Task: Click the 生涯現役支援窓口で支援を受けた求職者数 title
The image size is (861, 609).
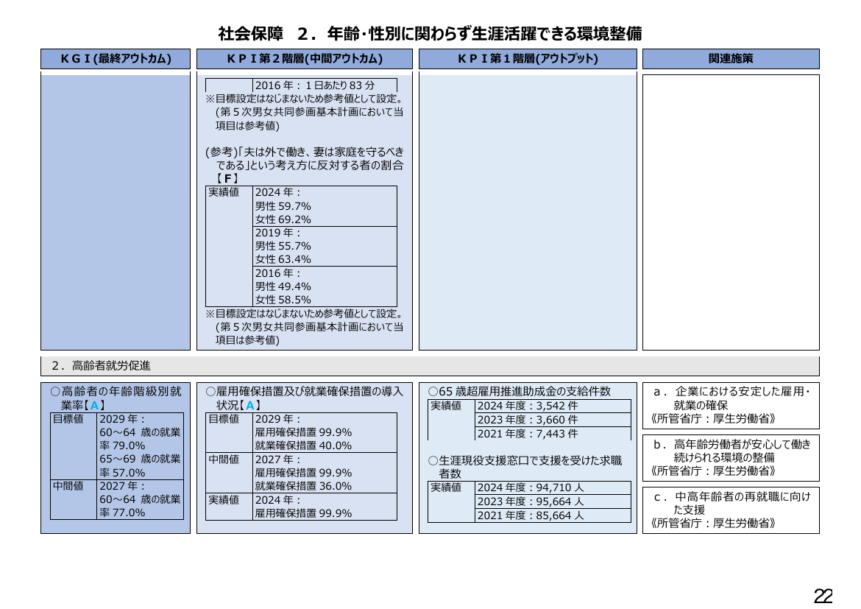Action: click(x=525, y=467)
